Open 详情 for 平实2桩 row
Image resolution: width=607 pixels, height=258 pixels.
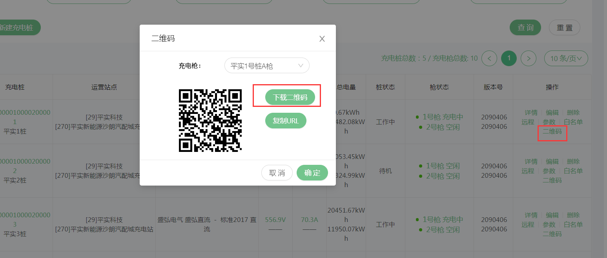click(531, 161)
